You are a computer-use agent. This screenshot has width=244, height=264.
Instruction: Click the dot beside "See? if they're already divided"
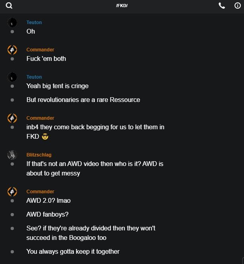[12, 228]
